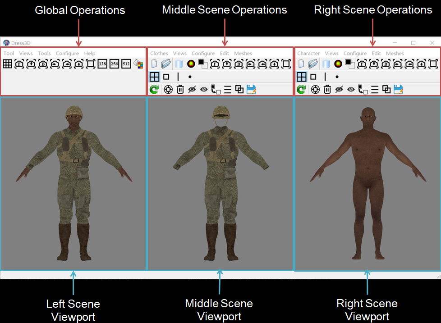Viewport: 441px width, 323px height.
Task: Click the grid icon in the global toolbar
Action: (x=7, y=64)
